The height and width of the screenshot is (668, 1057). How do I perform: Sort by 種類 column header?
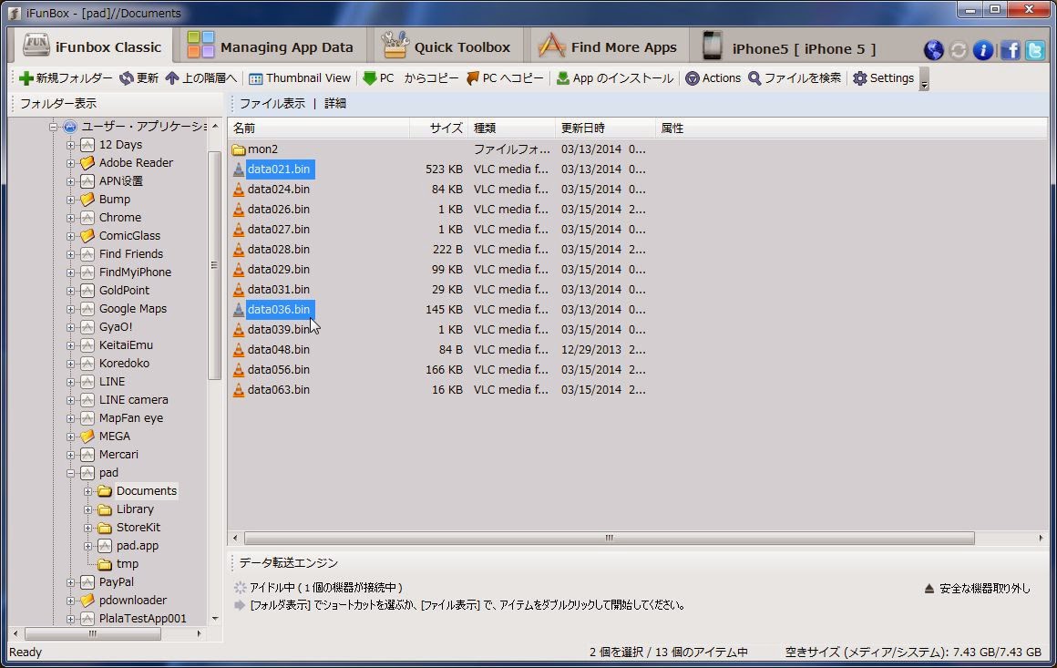(511, 128)
